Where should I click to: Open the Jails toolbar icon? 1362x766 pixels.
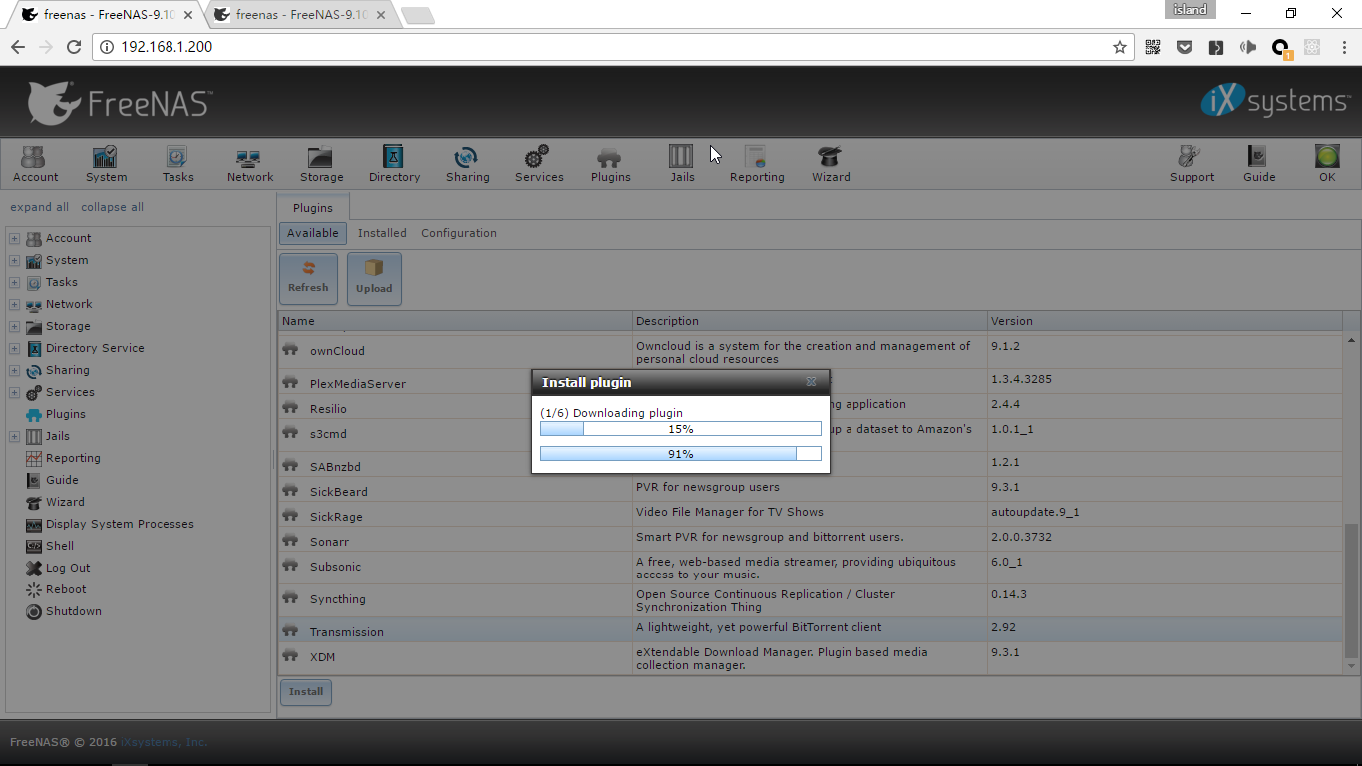point(682,164)
